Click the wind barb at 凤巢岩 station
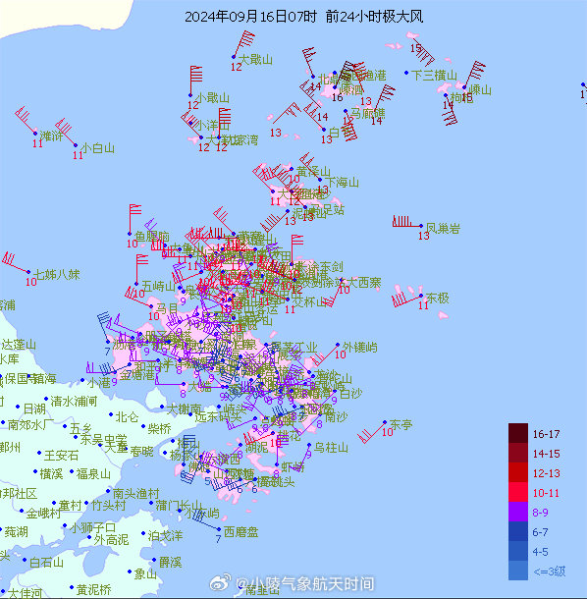The width and height of the screenshot is (587, 599). 407,222
